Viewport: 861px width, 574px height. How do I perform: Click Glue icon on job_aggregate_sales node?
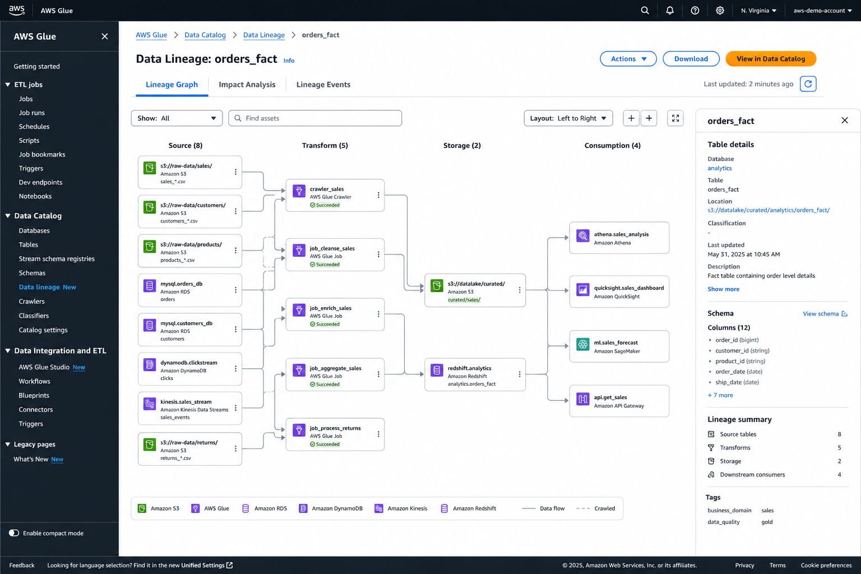[x=299, y=370]
